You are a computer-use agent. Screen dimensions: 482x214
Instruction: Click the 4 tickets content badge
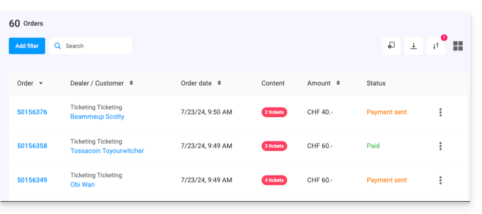click(274, 180)
